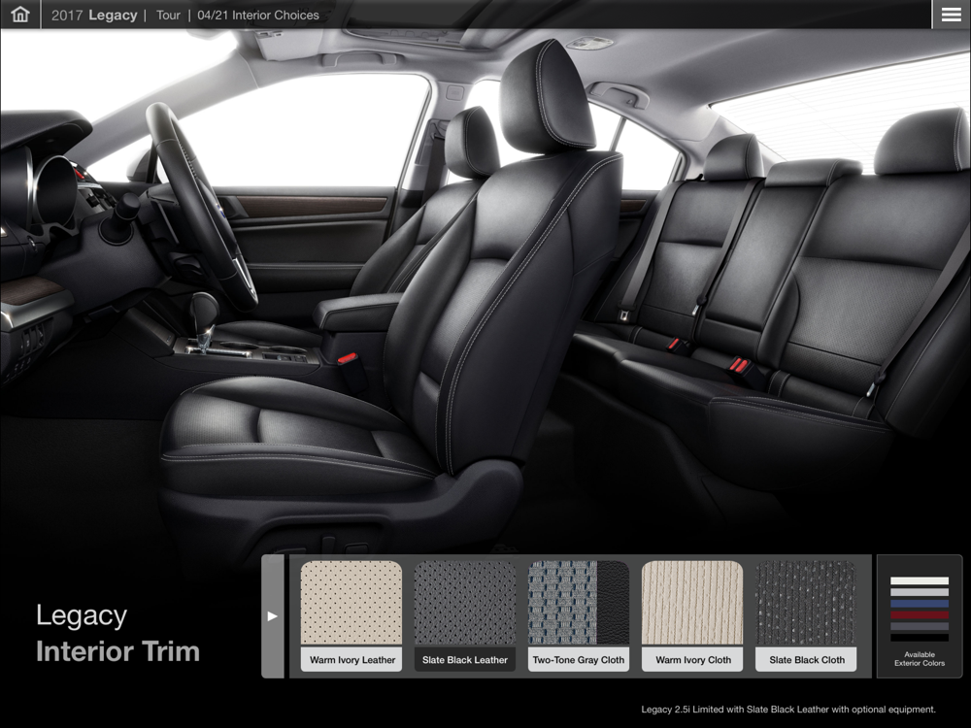The width and height of the screenshot is (971, 728).
Task: Choose the Warm Ivory Cloth swatch
Action: 692,603
